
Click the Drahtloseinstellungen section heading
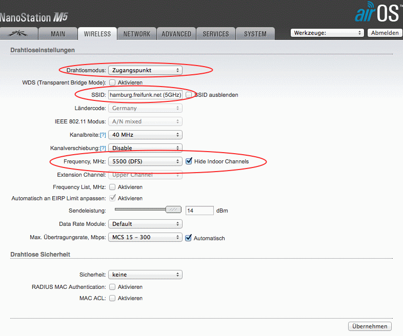43,50
